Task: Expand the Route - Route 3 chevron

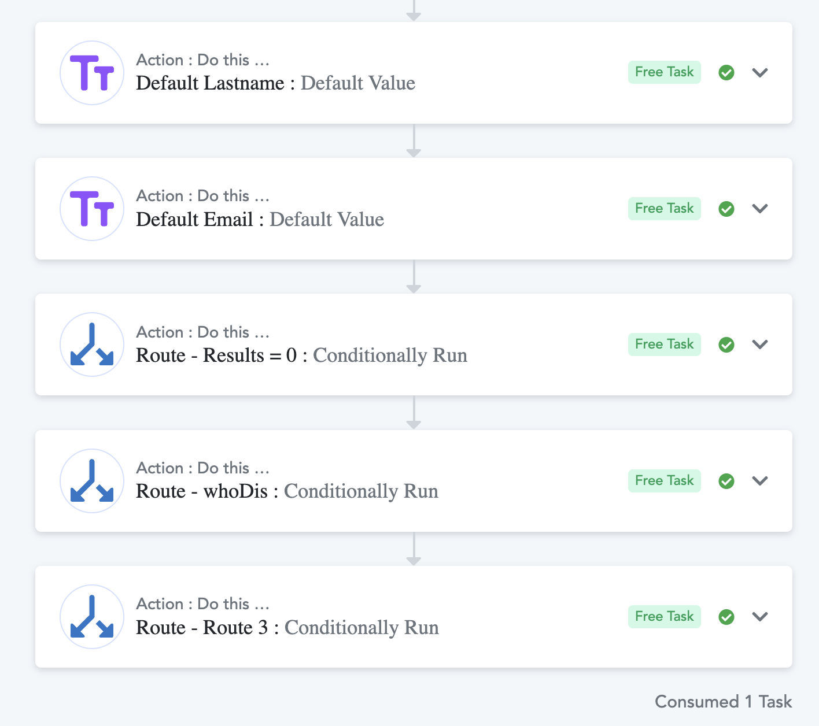Action: coord(760,617)
